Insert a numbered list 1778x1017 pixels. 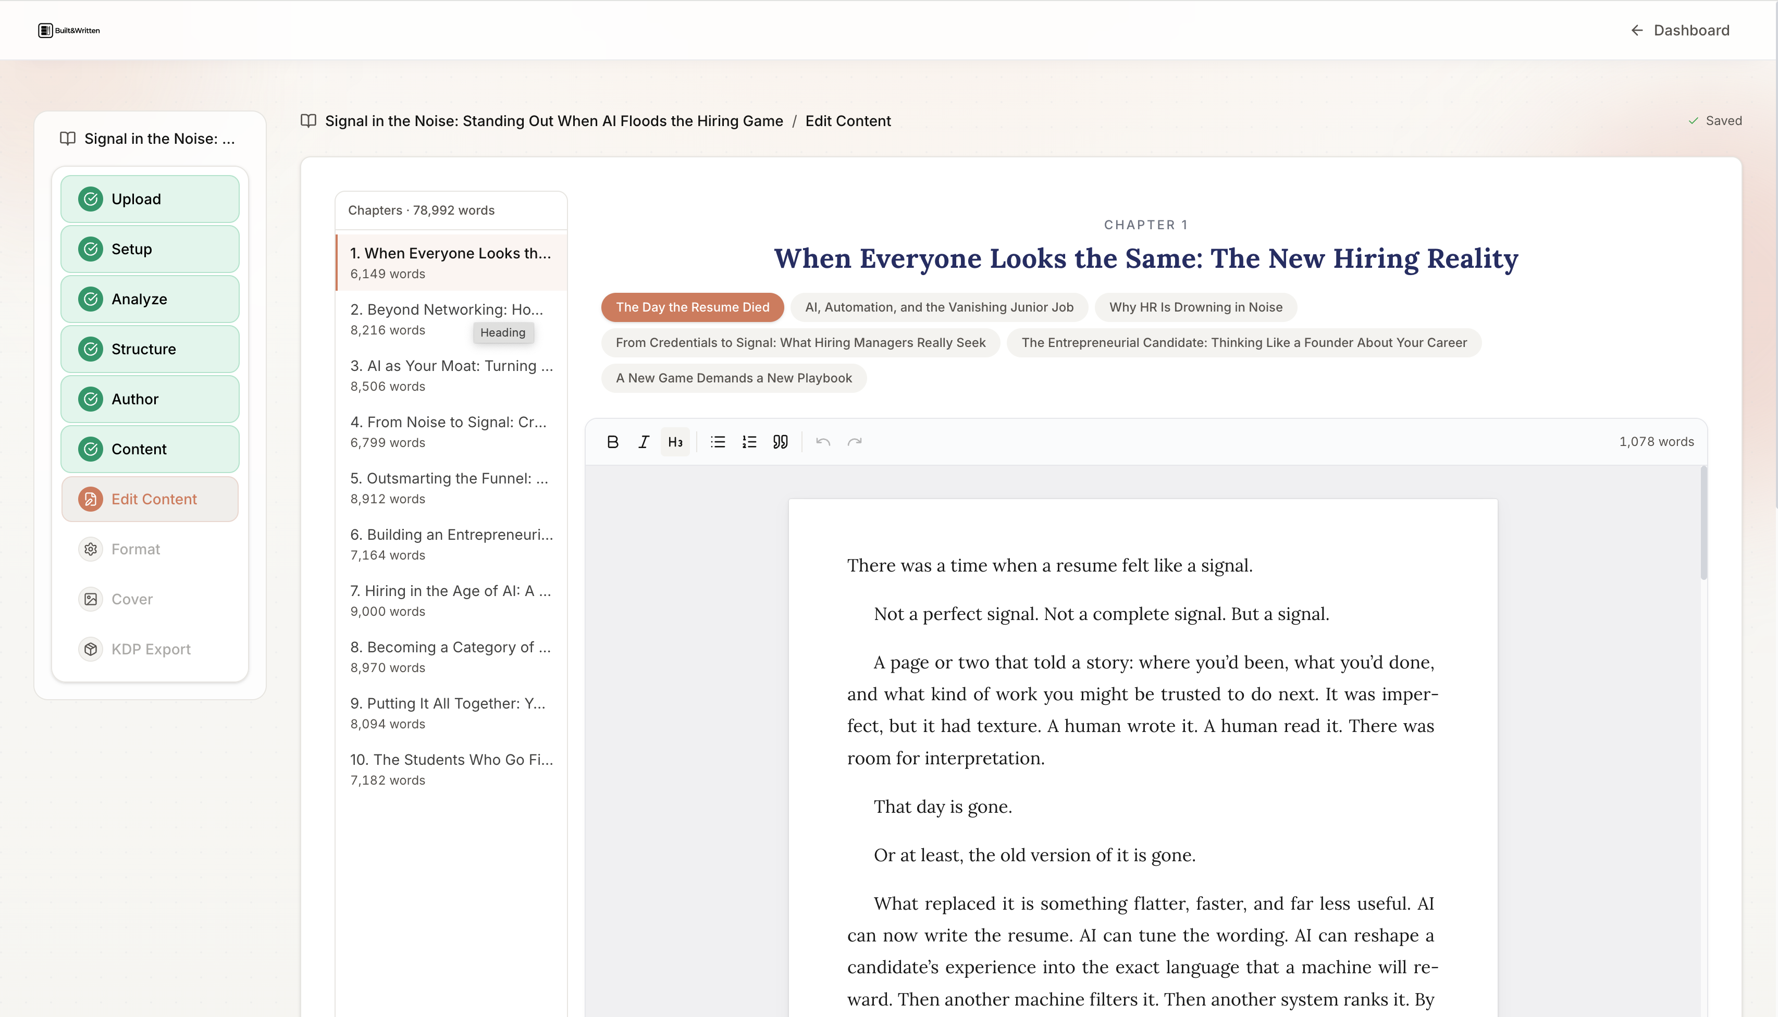pos(749,441)
